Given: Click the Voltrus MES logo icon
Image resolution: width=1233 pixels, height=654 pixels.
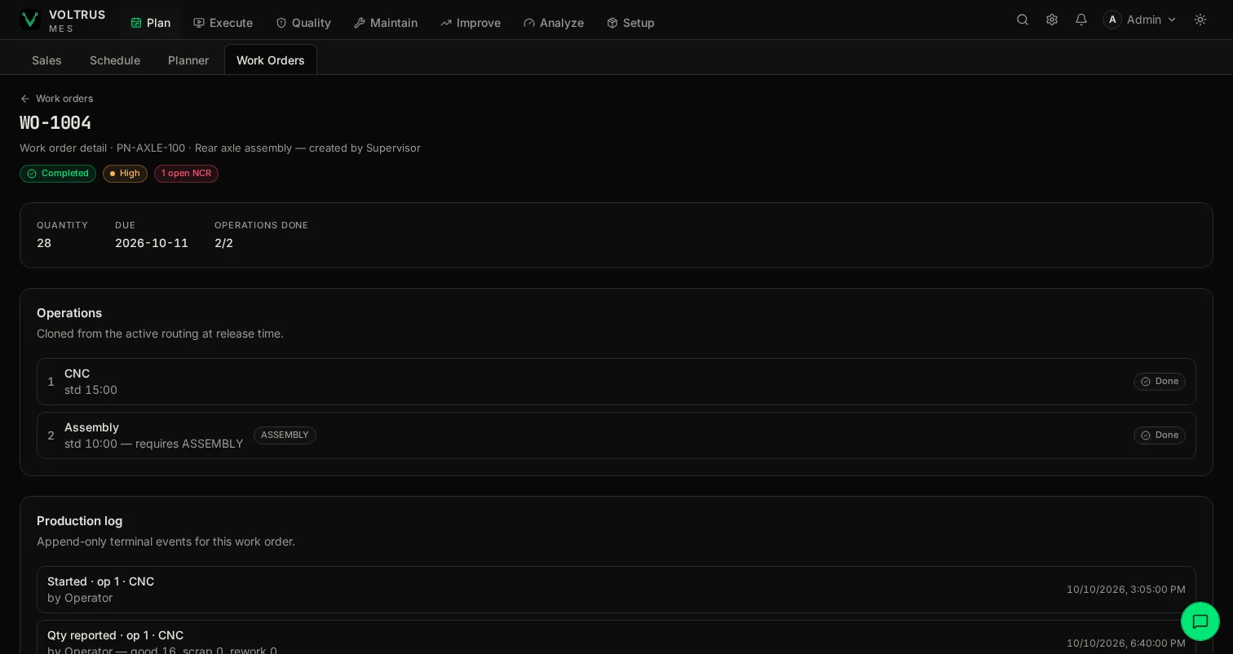Looking at the screenshot, I should tap(30, 20).
